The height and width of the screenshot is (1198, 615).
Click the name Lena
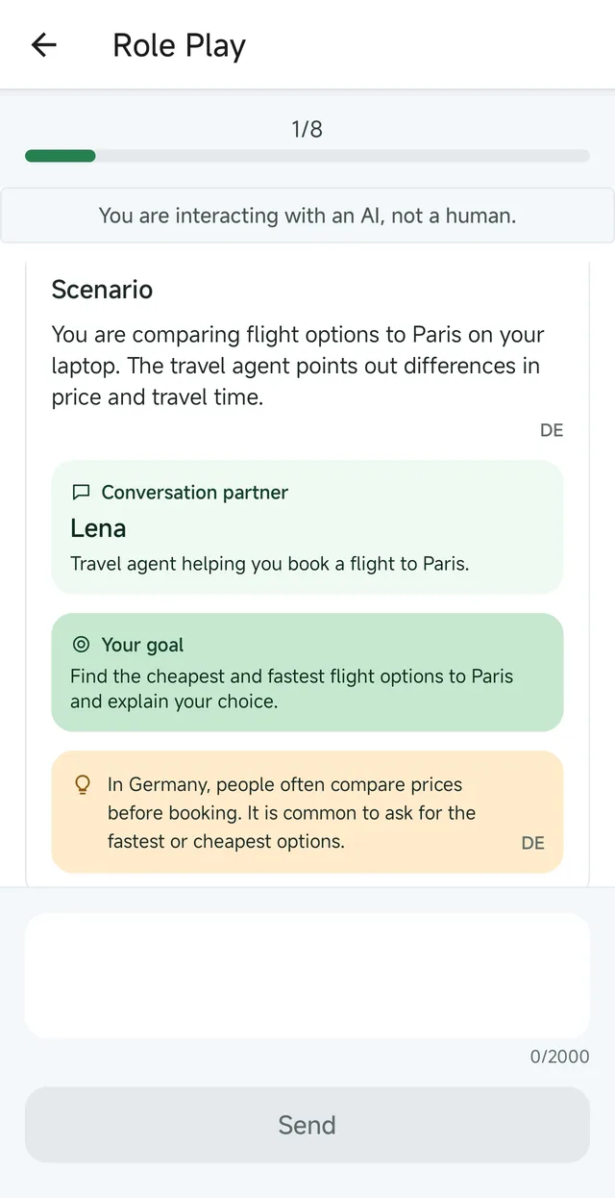[98, 528]
